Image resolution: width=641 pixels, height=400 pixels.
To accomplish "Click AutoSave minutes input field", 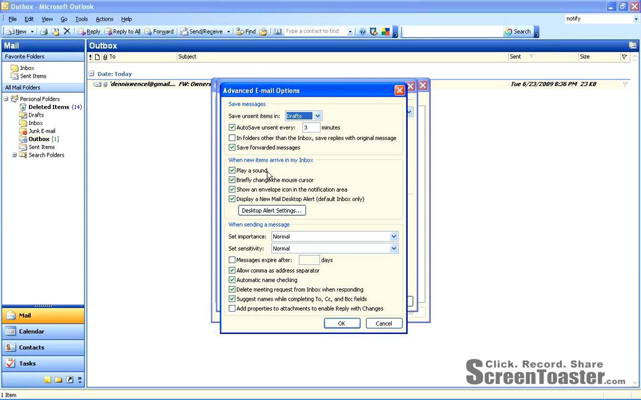I will (x=311, y=127).
